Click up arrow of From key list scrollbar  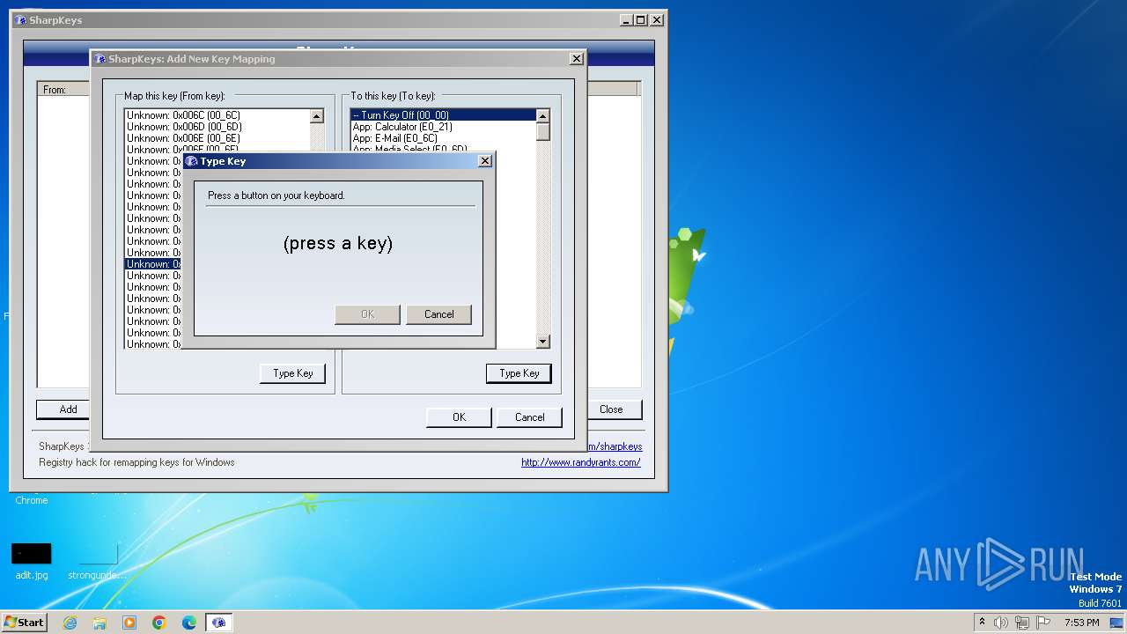click(x=317, y=116)
